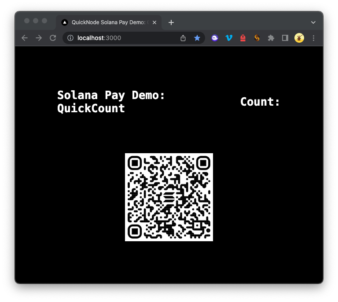Open the red backpack wallet extension
This screenshot has width=338, height=302.
(243, 38)
